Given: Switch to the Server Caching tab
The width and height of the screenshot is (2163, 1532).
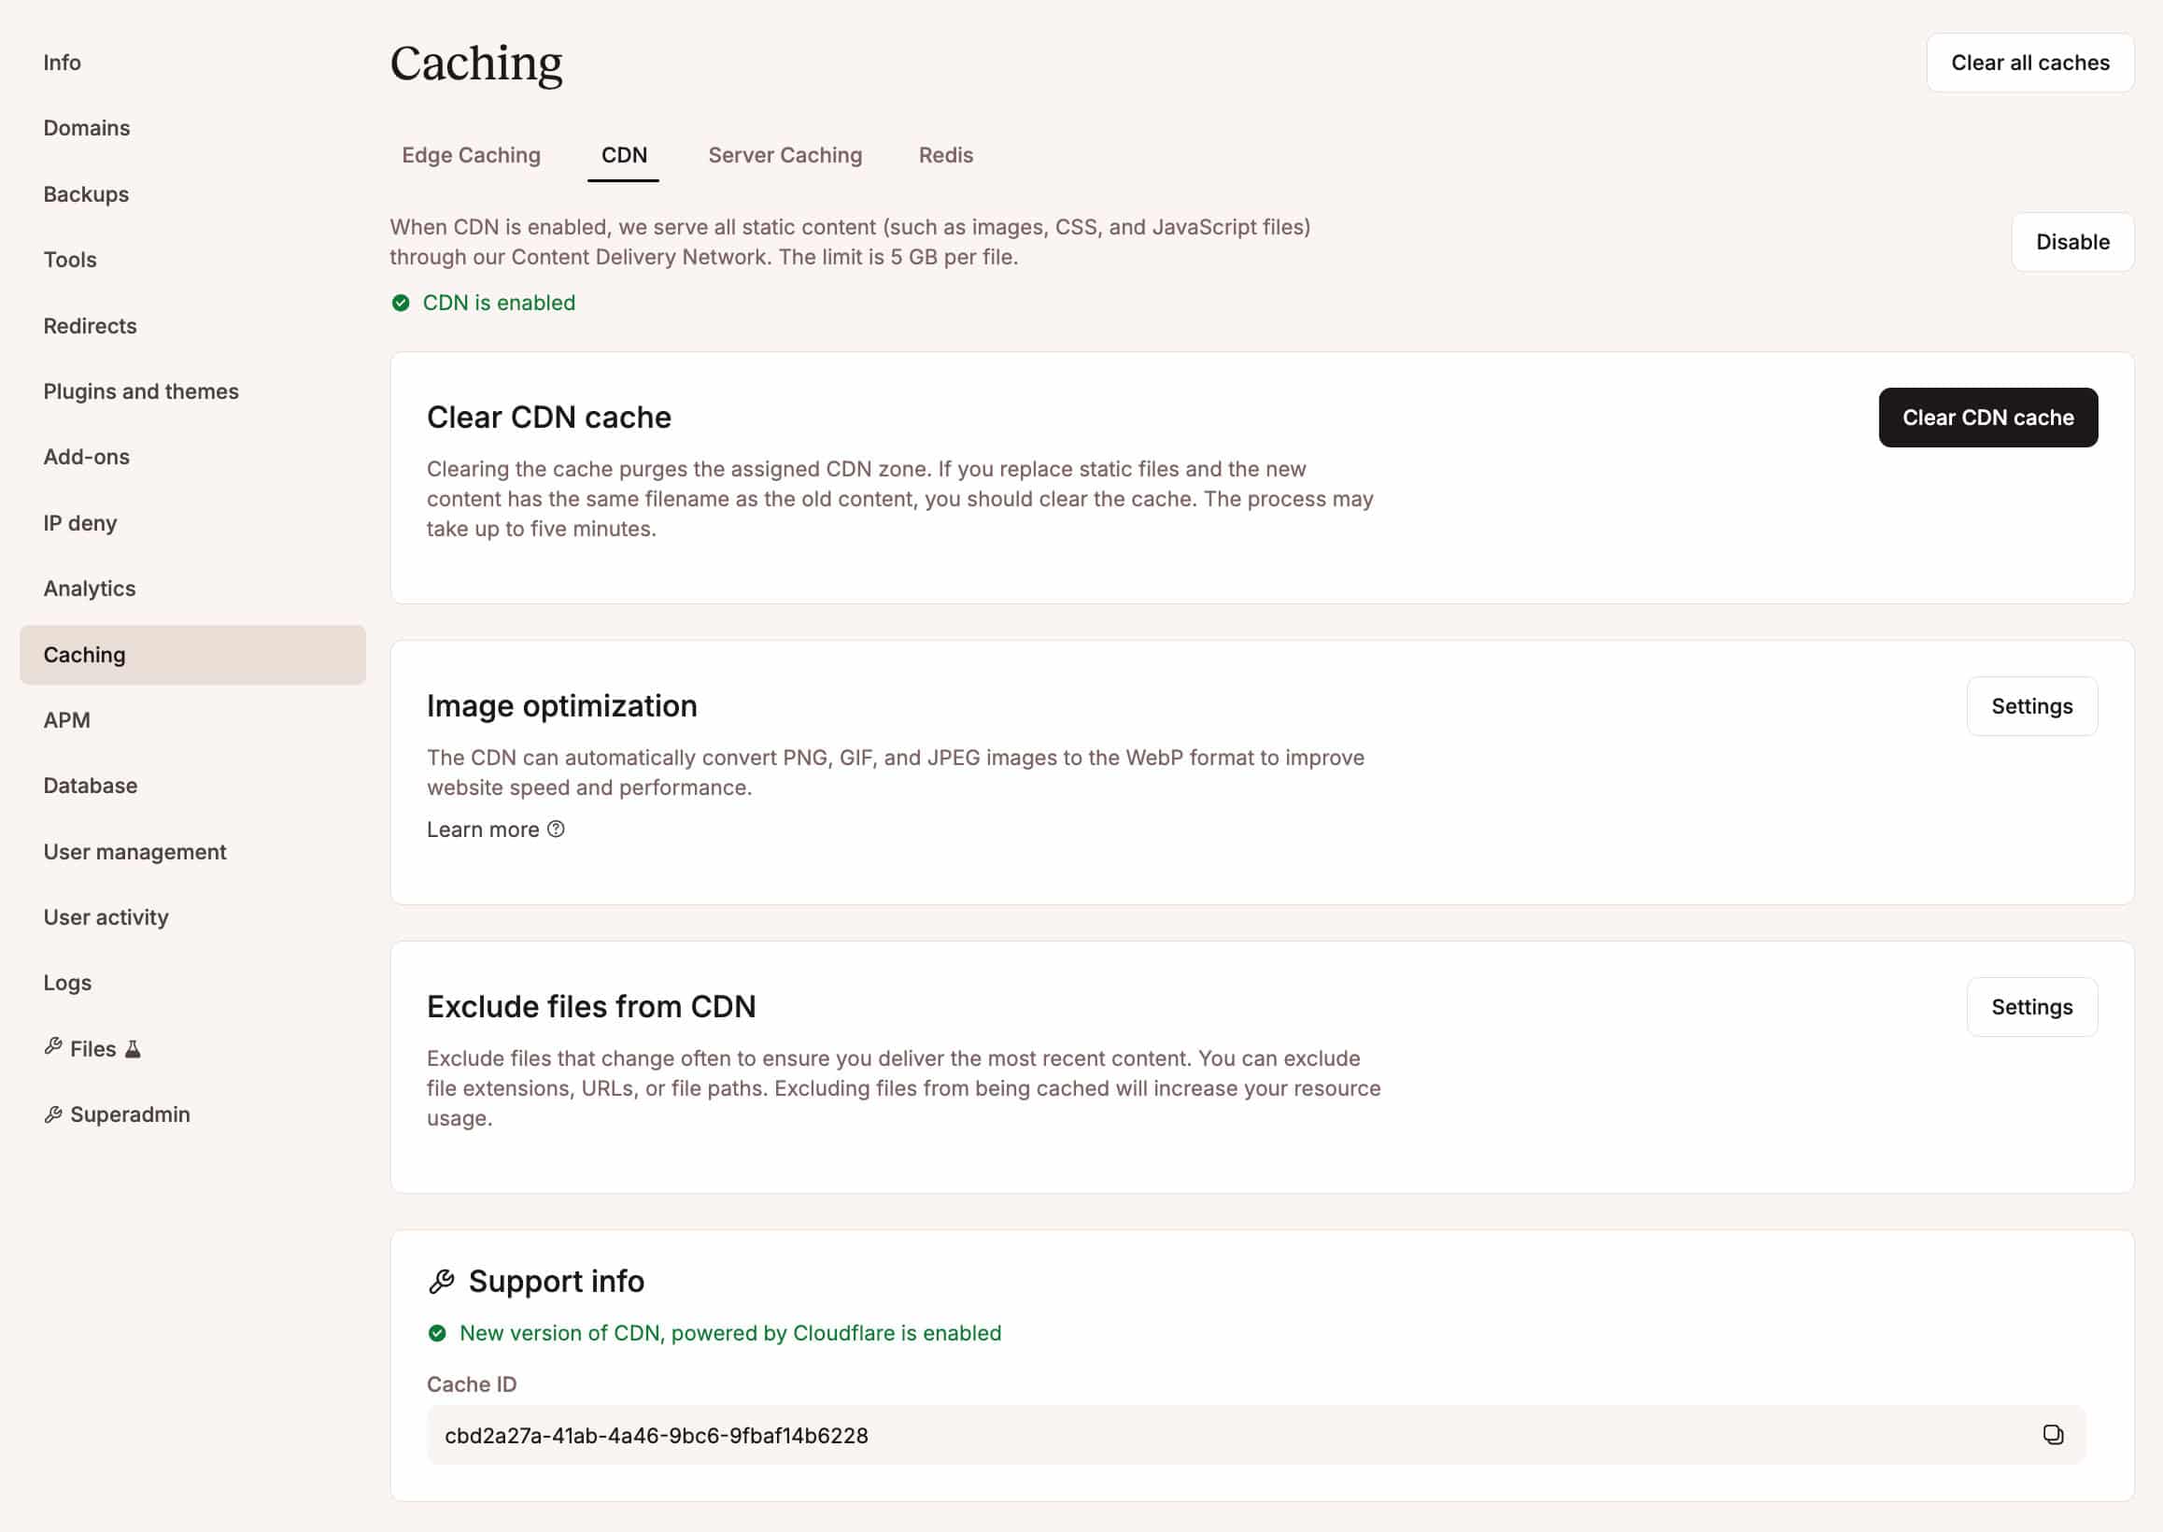Looking at the screenshot, I should [x=785, y=155].
